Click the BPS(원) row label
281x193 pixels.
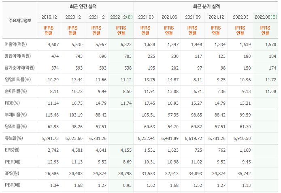[12, 173]
